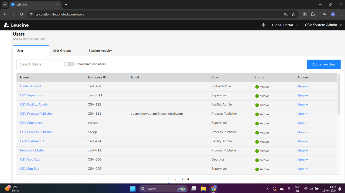Open CSV Process Publisher link for csv.pp11
Image resolution: width=345 pixels, height=193 pixels.
click(36, 132)
